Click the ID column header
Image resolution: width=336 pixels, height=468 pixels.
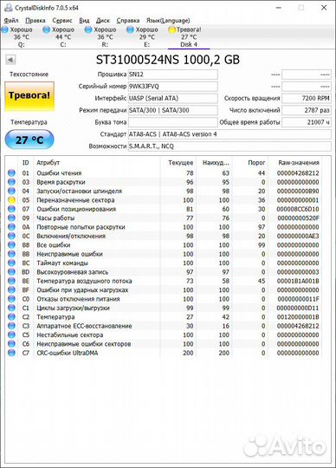(26, 163)
